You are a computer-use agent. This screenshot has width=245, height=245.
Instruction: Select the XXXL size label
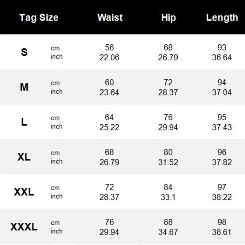point(24,227)
